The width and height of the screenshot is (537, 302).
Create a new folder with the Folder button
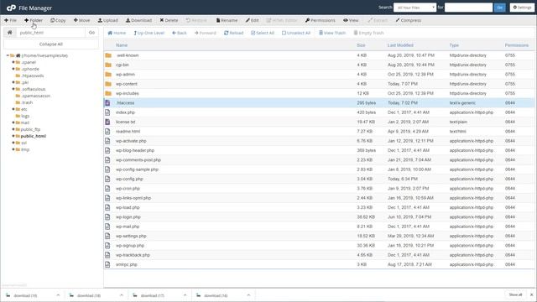34,20
